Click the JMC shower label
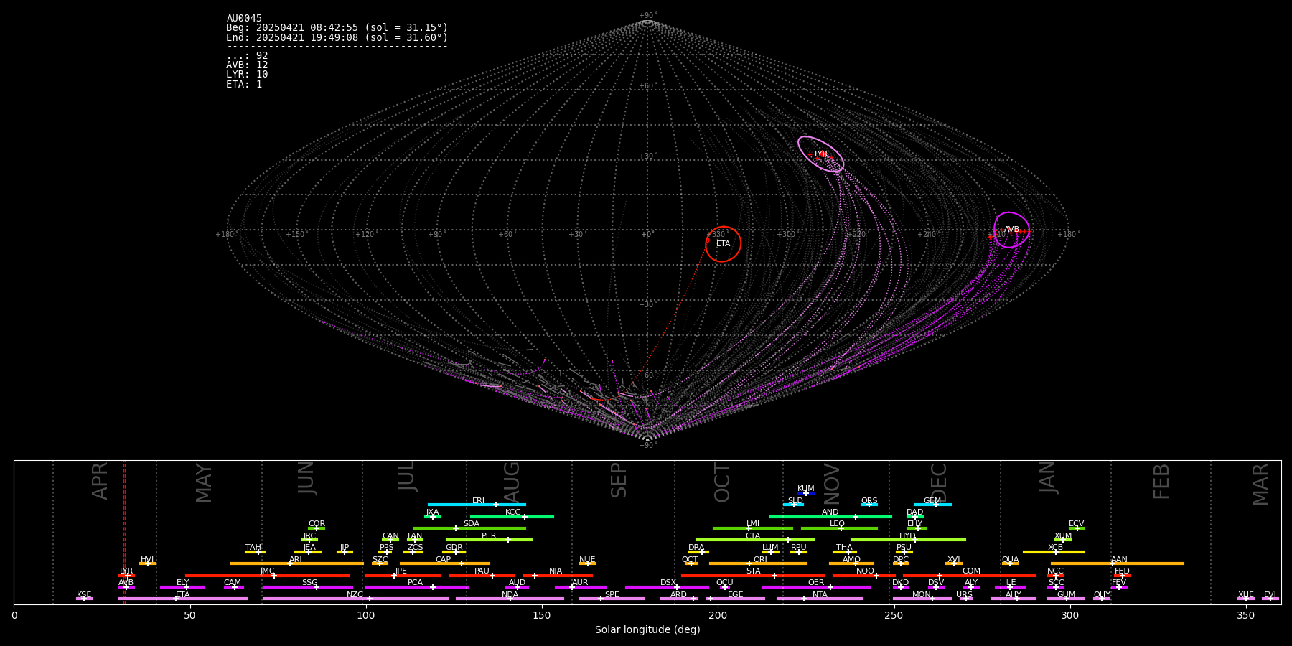 click(267, 571)
